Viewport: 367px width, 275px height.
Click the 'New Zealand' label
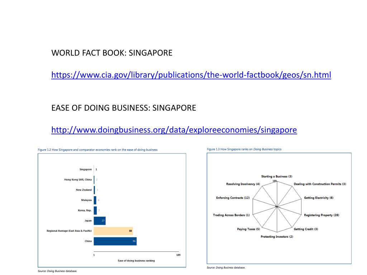point(84,190)
